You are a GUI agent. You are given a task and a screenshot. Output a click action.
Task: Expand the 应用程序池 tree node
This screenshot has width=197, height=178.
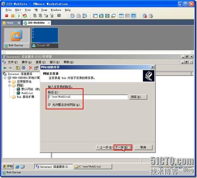tap(10, 82)
